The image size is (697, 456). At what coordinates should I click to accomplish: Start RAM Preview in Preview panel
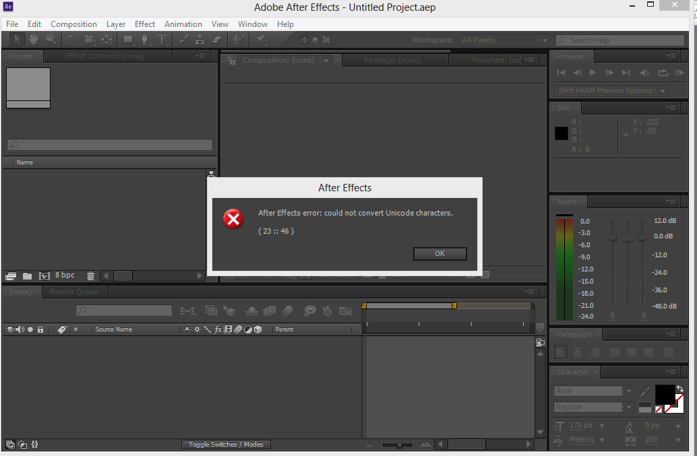coord(679,72)
